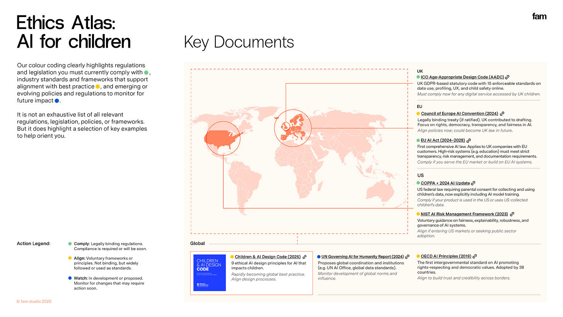Click the blue Watch dot in the Action Legend
This screenshot has height=317, width=563.
point(70,278)
